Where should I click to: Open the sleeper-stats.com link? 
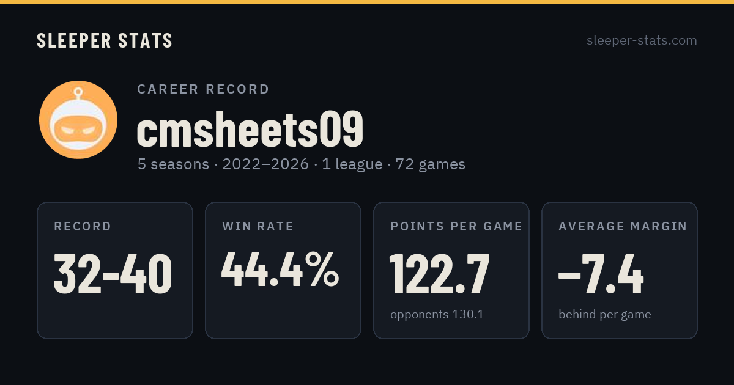pyautogui.click(x=642, y=40)
